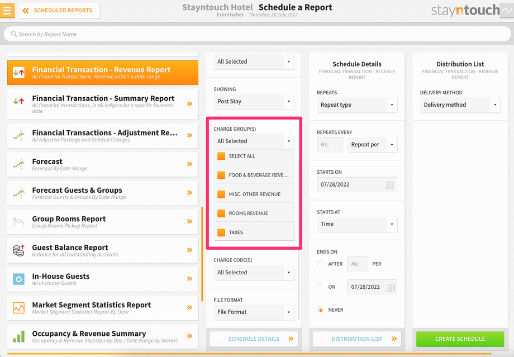Click the bed icon of Group Rooms Report
This screenshot has height=357, width=514.
[x=18, y=222]
